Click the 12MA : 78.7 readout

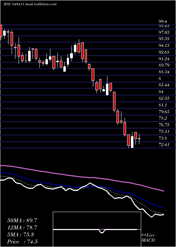coord(22,228)
